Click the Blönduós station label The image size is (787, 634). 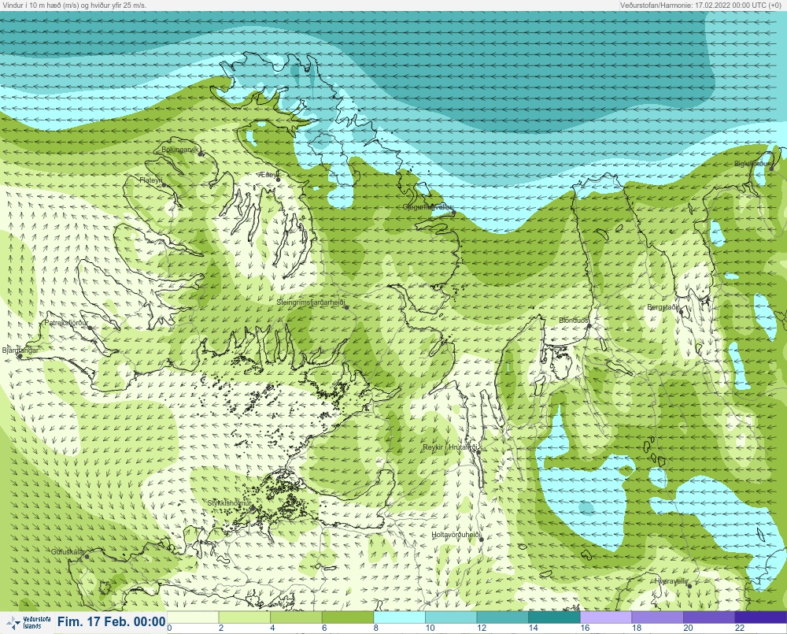(x=574, y=320)
